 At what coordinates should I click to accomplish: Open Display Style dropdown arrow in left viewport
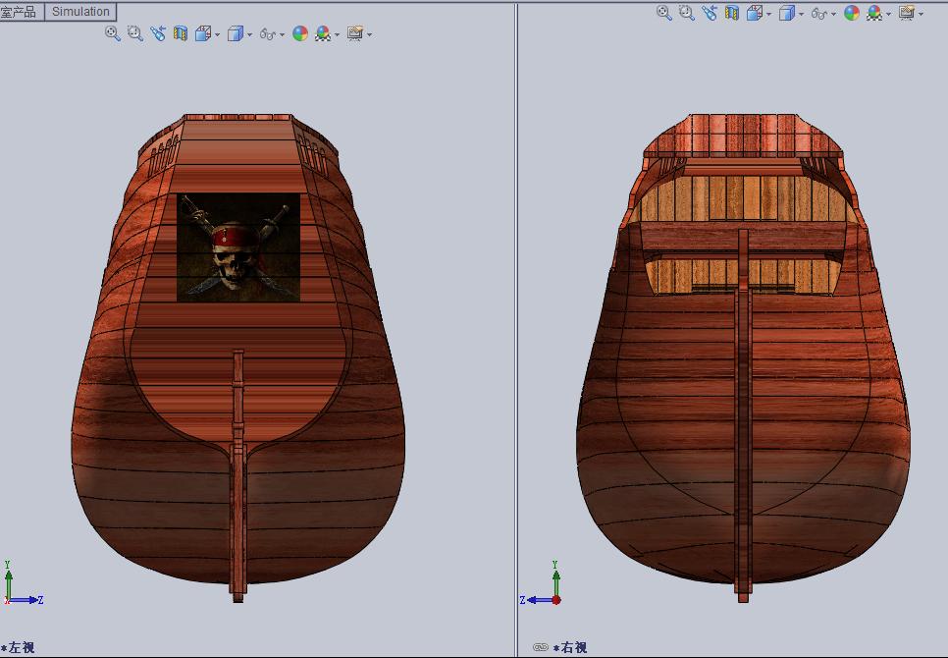click(x=249, y=35)
